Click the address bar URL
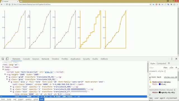 [x=32, y=4]
